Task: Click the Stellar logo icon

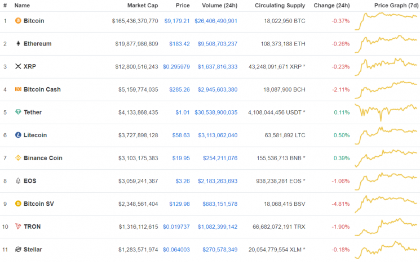Action: 18,249
